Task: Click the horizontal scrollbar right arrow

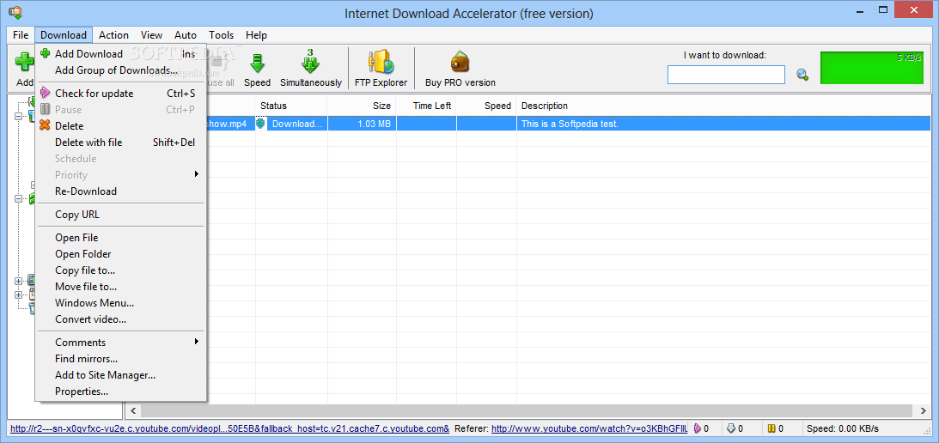Action: (922, 410)
